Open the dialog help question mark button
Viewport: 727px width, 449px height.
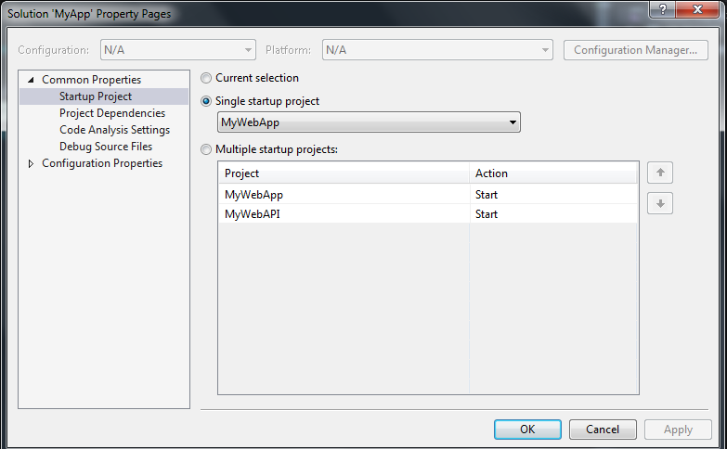pos(663,9)
